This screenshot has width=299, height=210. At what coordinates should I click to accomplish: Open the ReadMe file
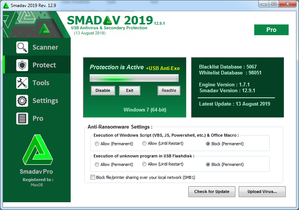click(x=169, y=90)
